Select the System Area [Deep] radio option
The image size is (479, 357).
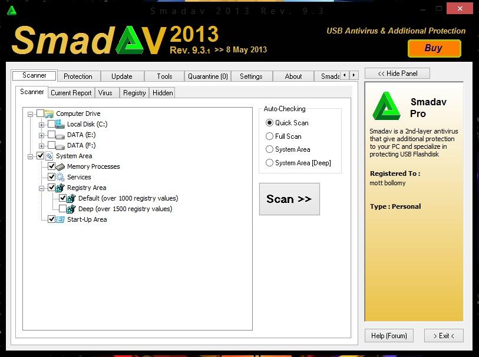coord(269,162)
